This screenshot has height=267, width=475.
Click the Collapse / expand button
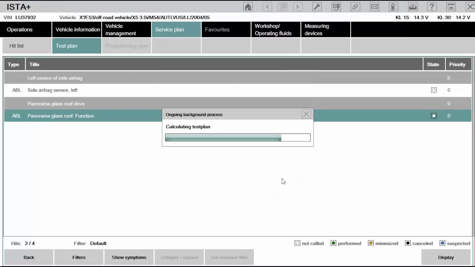click(179, 257)
